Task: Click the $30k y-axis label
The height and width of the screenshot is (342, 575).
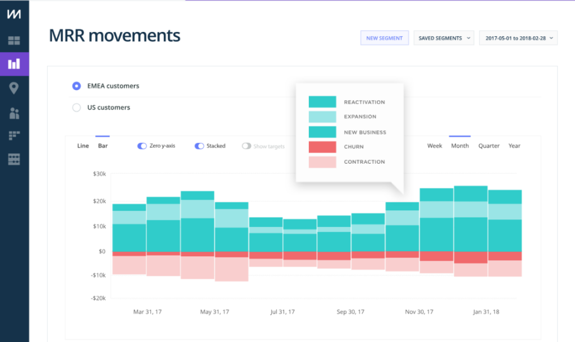Action: click(99, 174)
